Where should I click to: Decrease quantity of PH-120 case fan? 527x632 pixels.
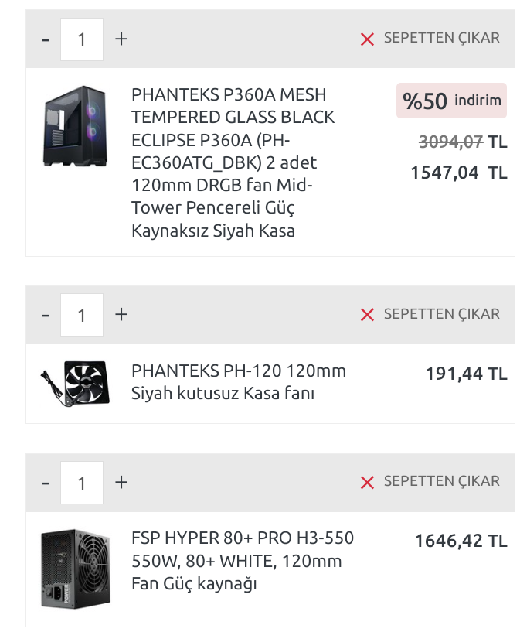45,315
